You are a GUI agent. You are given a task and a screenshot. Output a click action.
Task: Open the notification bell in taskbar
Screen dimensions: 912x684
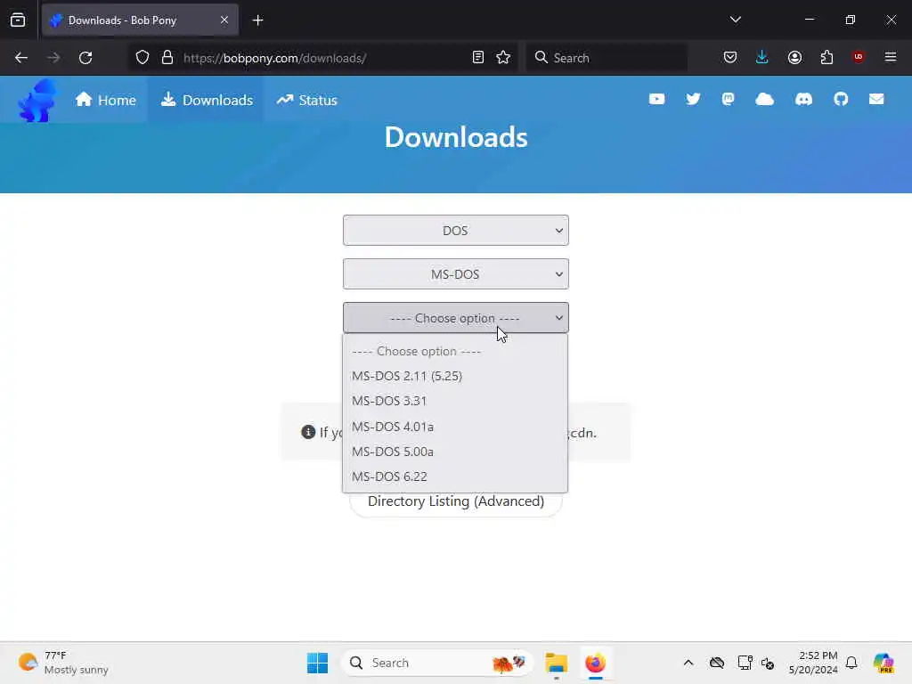pos(851,663)
